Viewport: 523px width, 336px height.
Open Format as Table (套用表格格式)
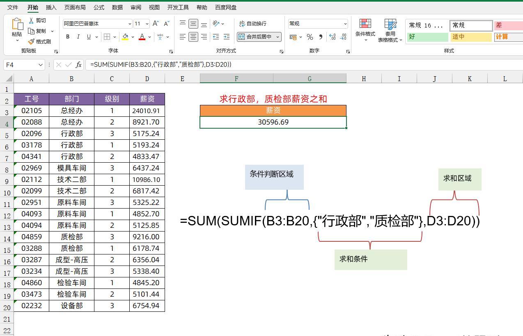[x=390, y=30]
